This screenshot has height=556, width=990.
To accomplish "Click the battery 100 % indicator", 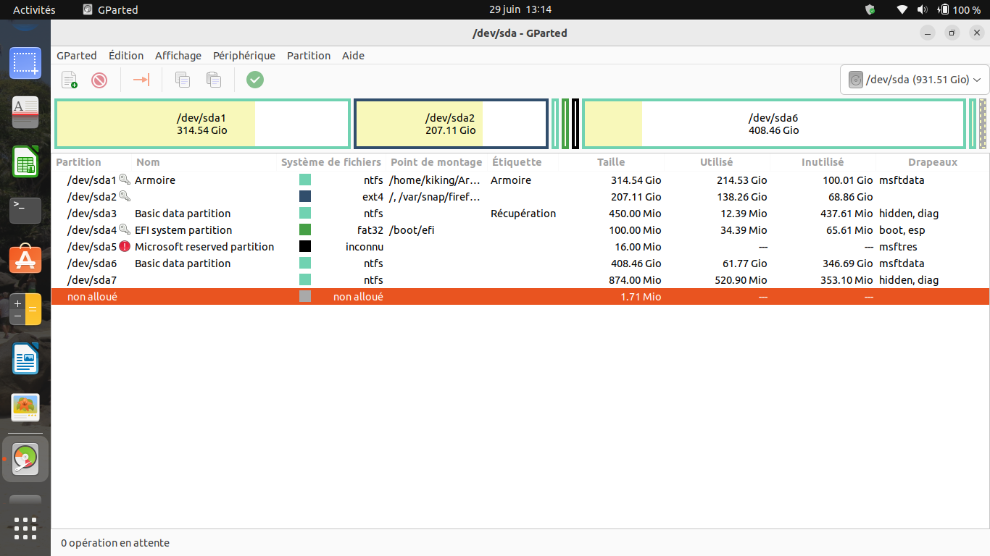I will (959, 9).
